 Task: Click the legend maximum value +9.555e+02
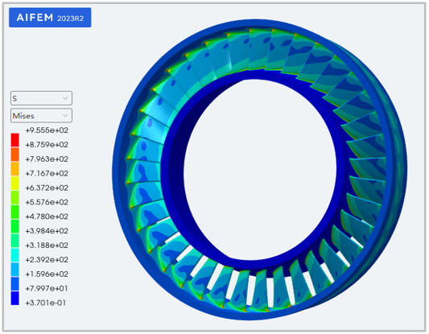point(47,130)
